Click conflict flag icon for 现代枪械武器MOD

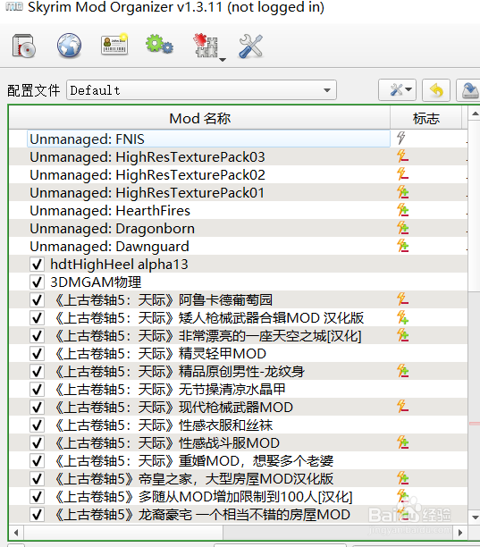[402, 407]
